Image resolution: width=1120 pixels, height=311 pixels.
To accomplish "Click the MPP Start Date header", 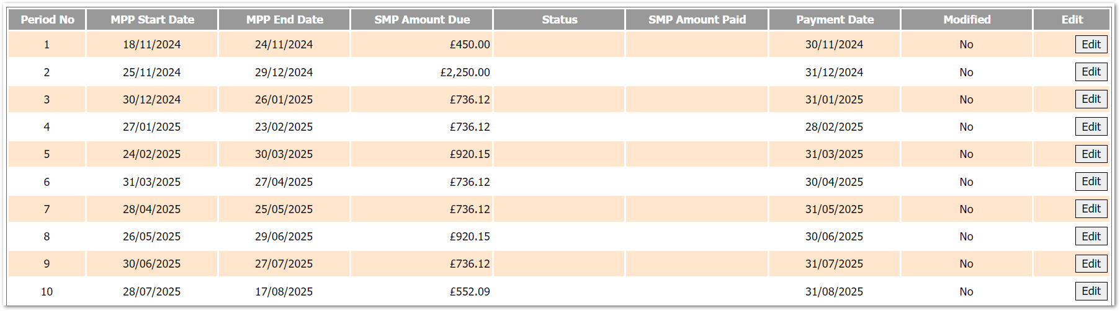I will 152,20.
